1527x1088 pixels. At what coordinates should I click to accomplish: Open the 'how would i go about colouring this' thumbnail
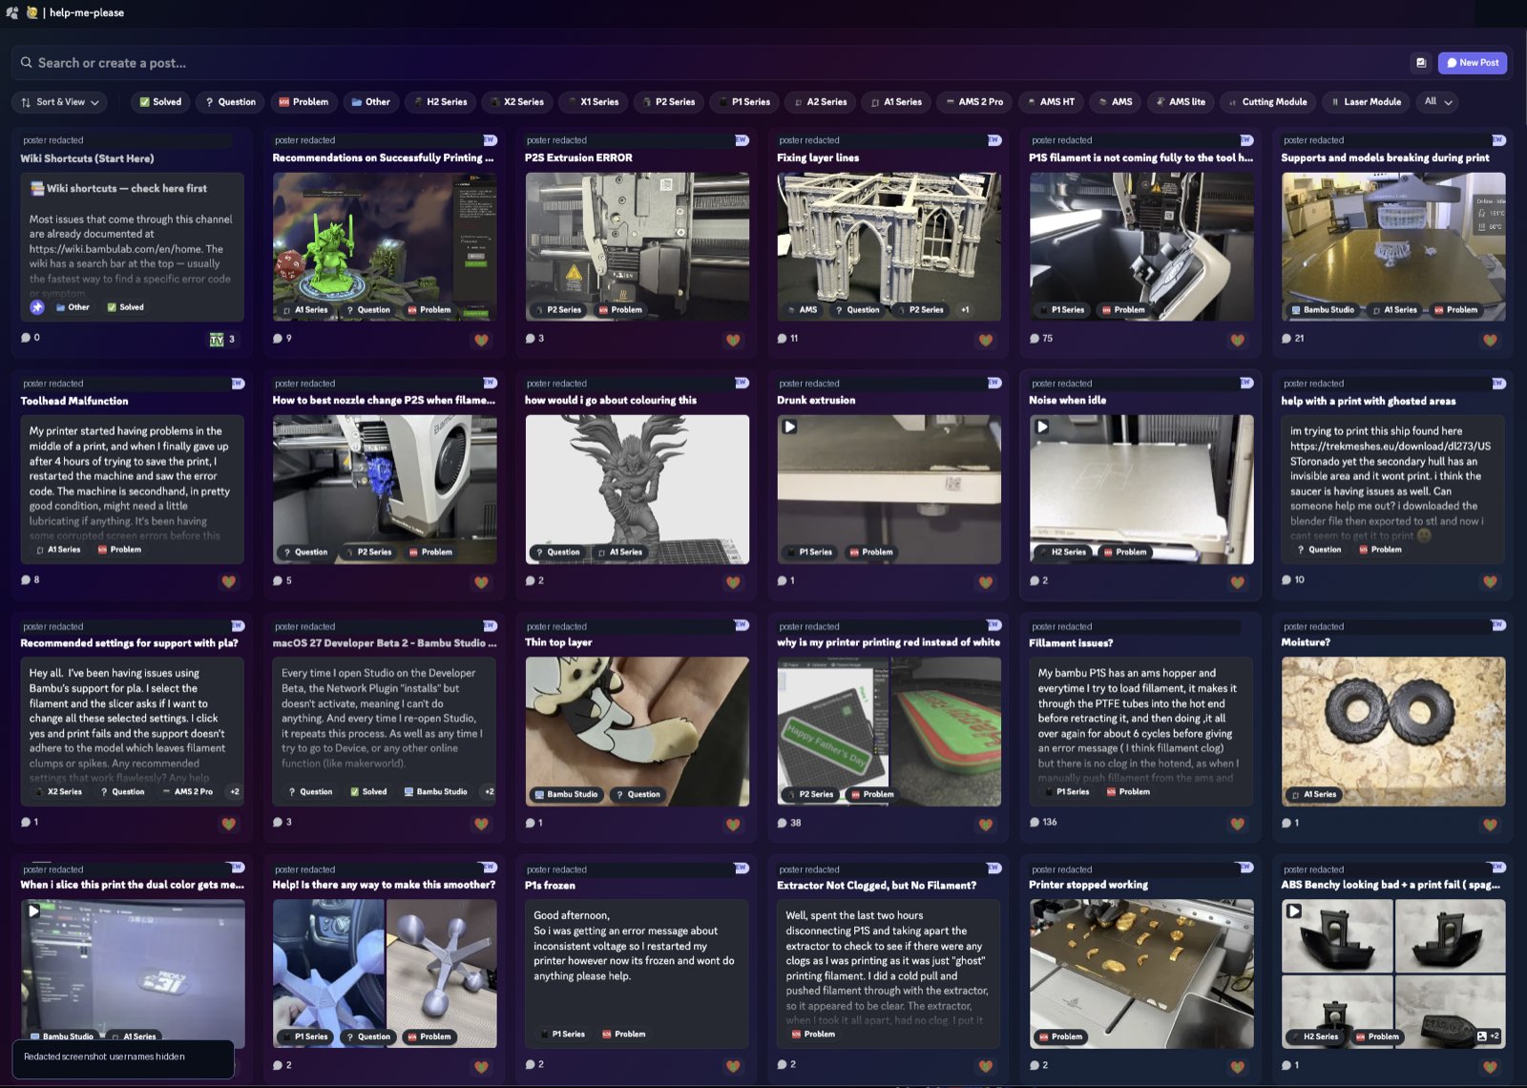(637, 489)
